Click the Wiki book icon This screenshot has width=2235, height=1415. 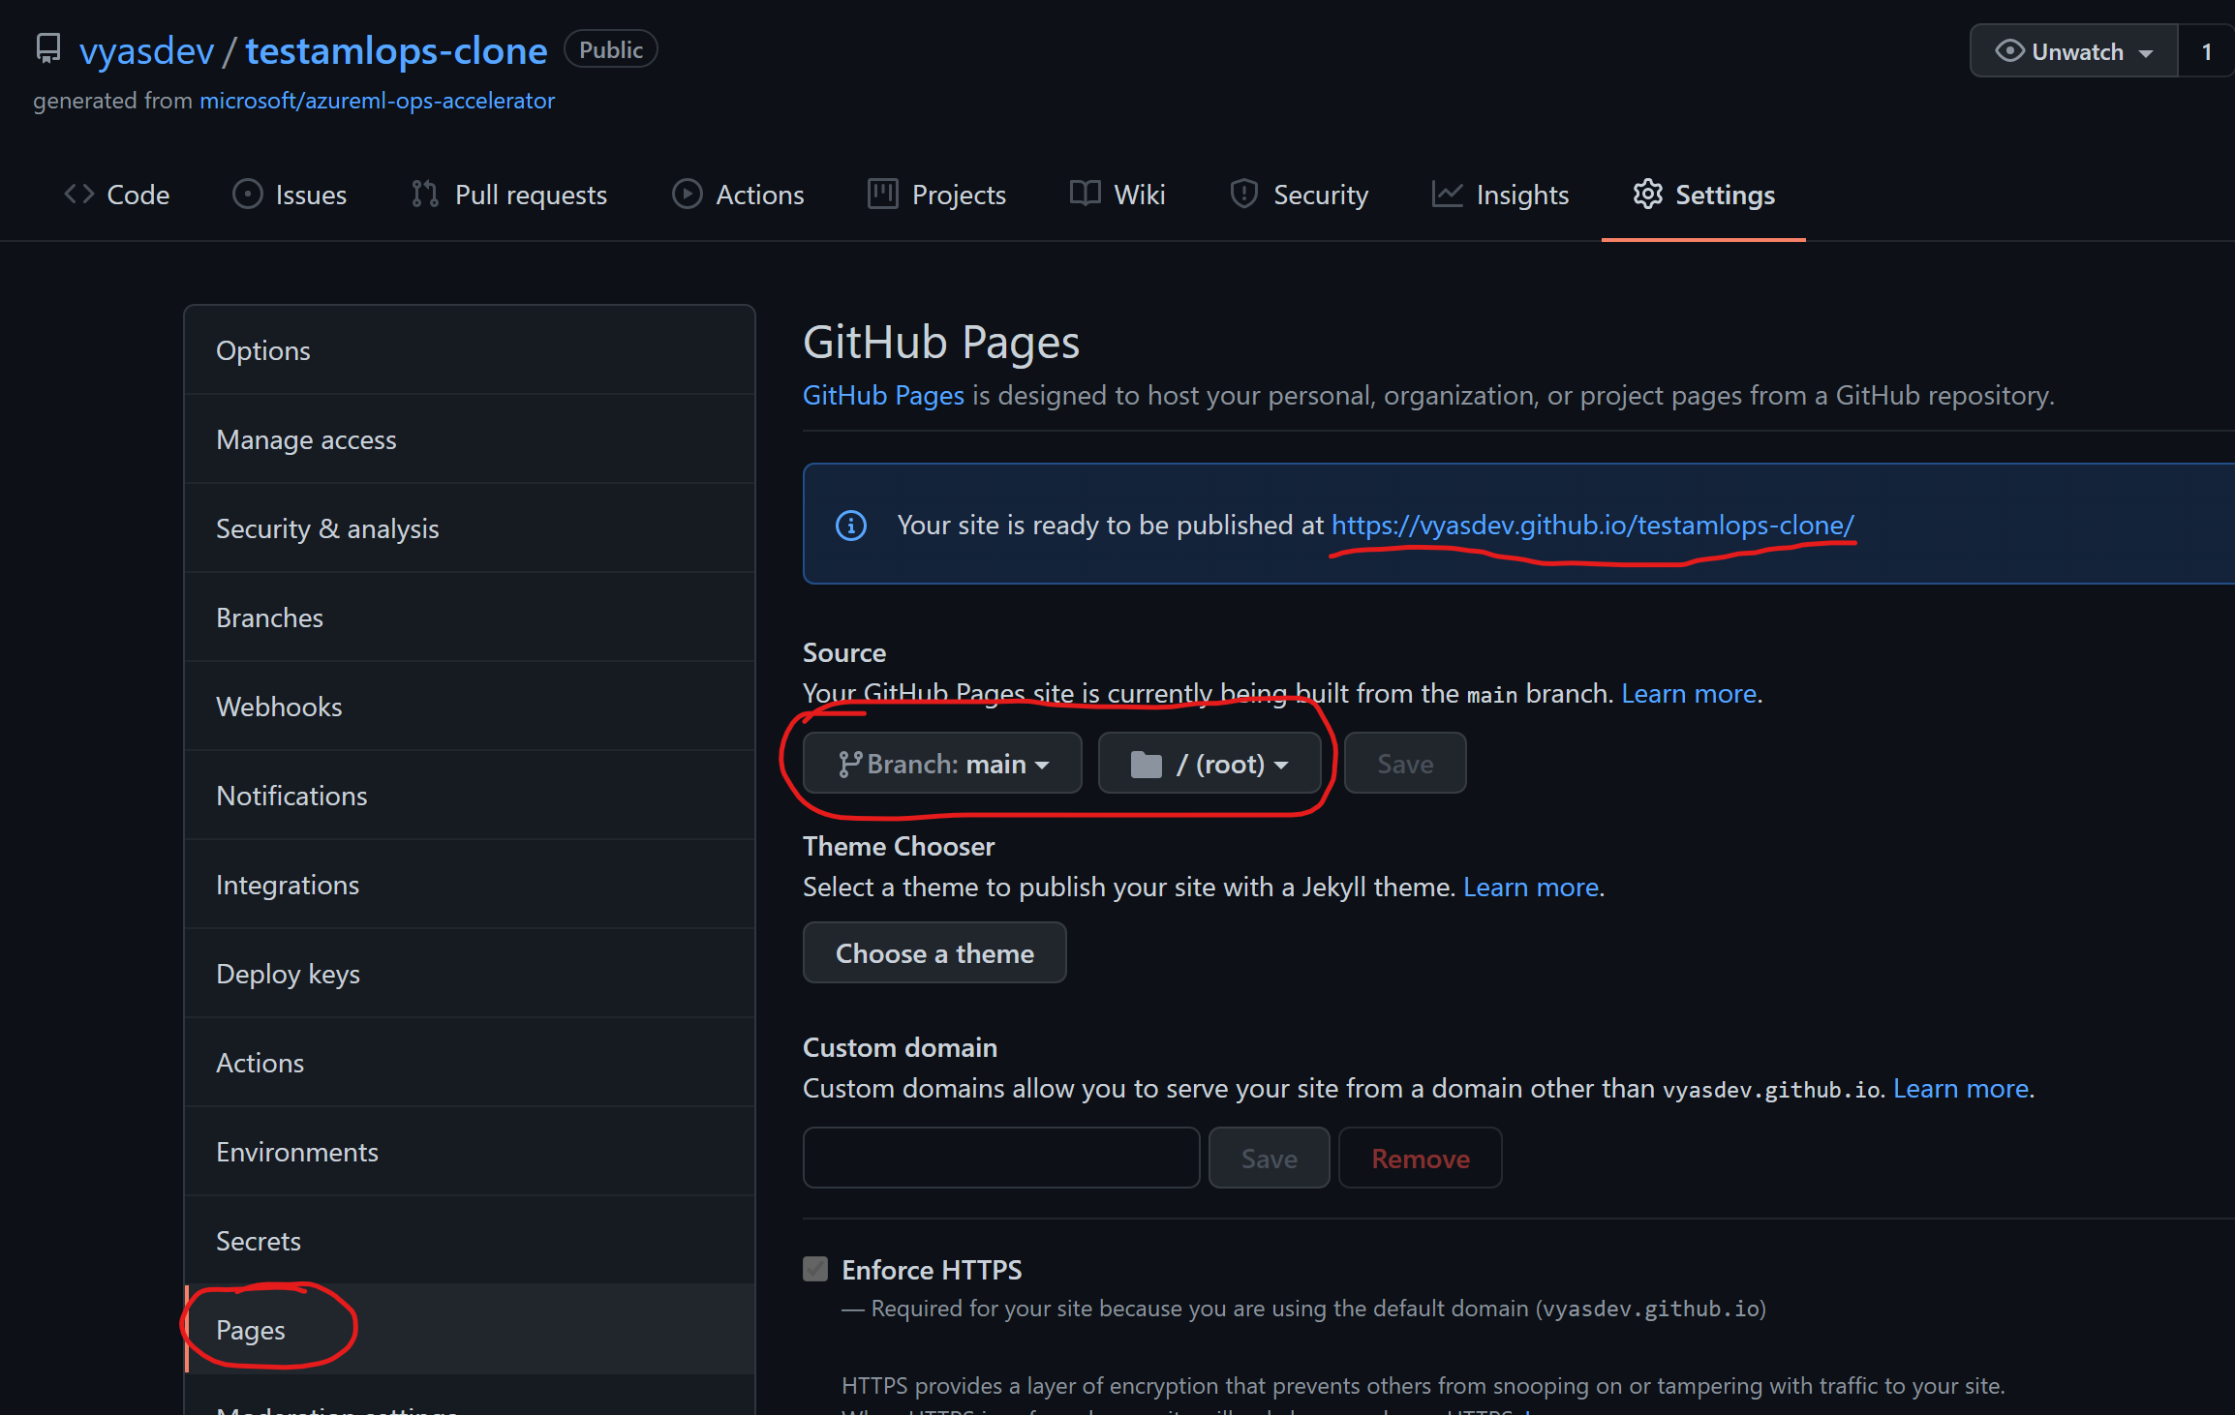(1086, 195)
